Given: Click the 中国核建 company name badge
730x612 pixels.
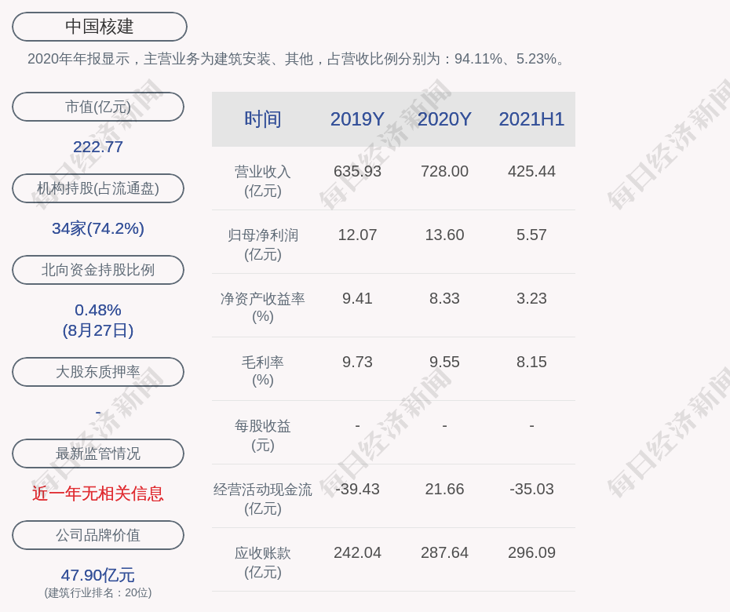Looking at the screenshot, I should [100, 27].
